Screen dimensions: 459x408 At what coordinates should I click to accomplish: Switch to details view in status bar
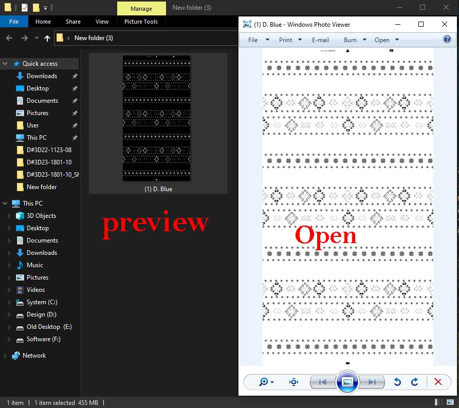439,402
